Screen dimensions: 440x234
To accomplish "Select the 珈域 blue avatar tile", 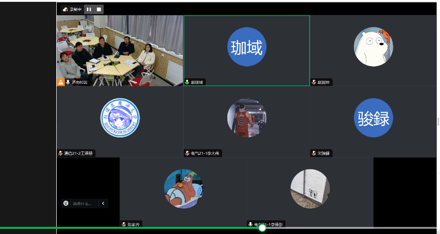I will click(x=247, y=47).
